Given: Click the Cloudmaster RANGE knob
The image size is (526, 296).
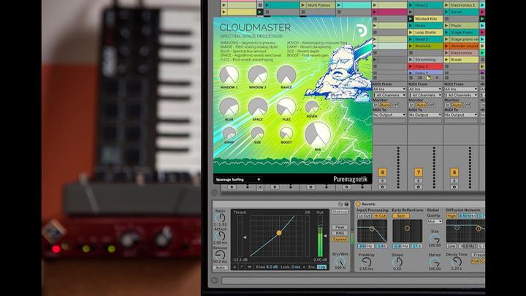Looking at the screenshot, I should pyautogui.click(x=286, y=75).
